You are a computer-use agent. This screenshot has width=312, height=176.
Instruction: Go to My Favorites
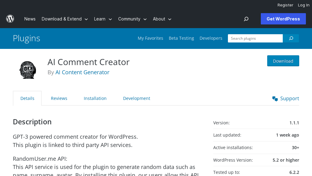tap(150, 38)
